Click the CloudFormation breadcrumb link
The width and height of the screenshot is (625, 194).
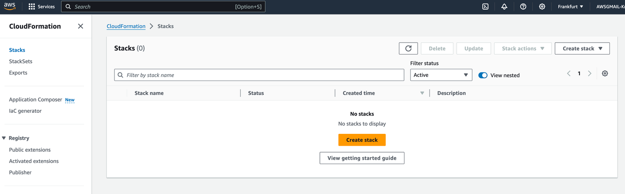click(x=126, y=26)
